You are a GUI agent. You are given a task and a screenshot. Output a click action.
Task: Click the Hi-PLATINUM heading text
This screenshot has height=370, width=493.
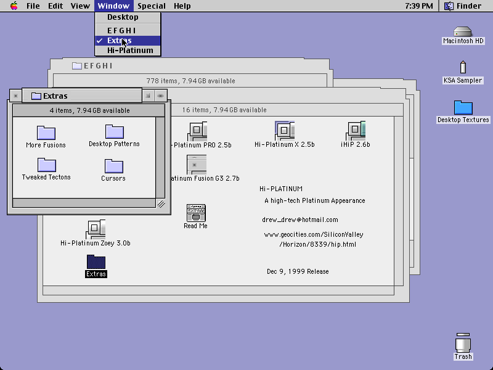point(281,189)
